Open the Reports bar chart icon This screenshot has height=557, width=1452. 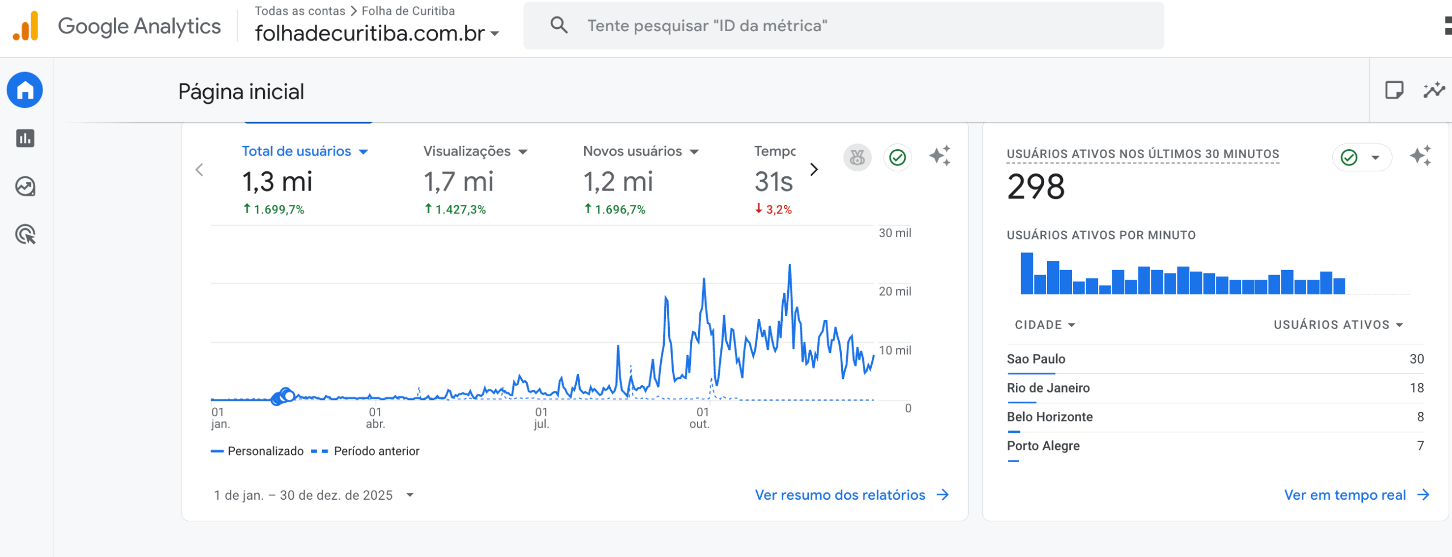(25, 138)
